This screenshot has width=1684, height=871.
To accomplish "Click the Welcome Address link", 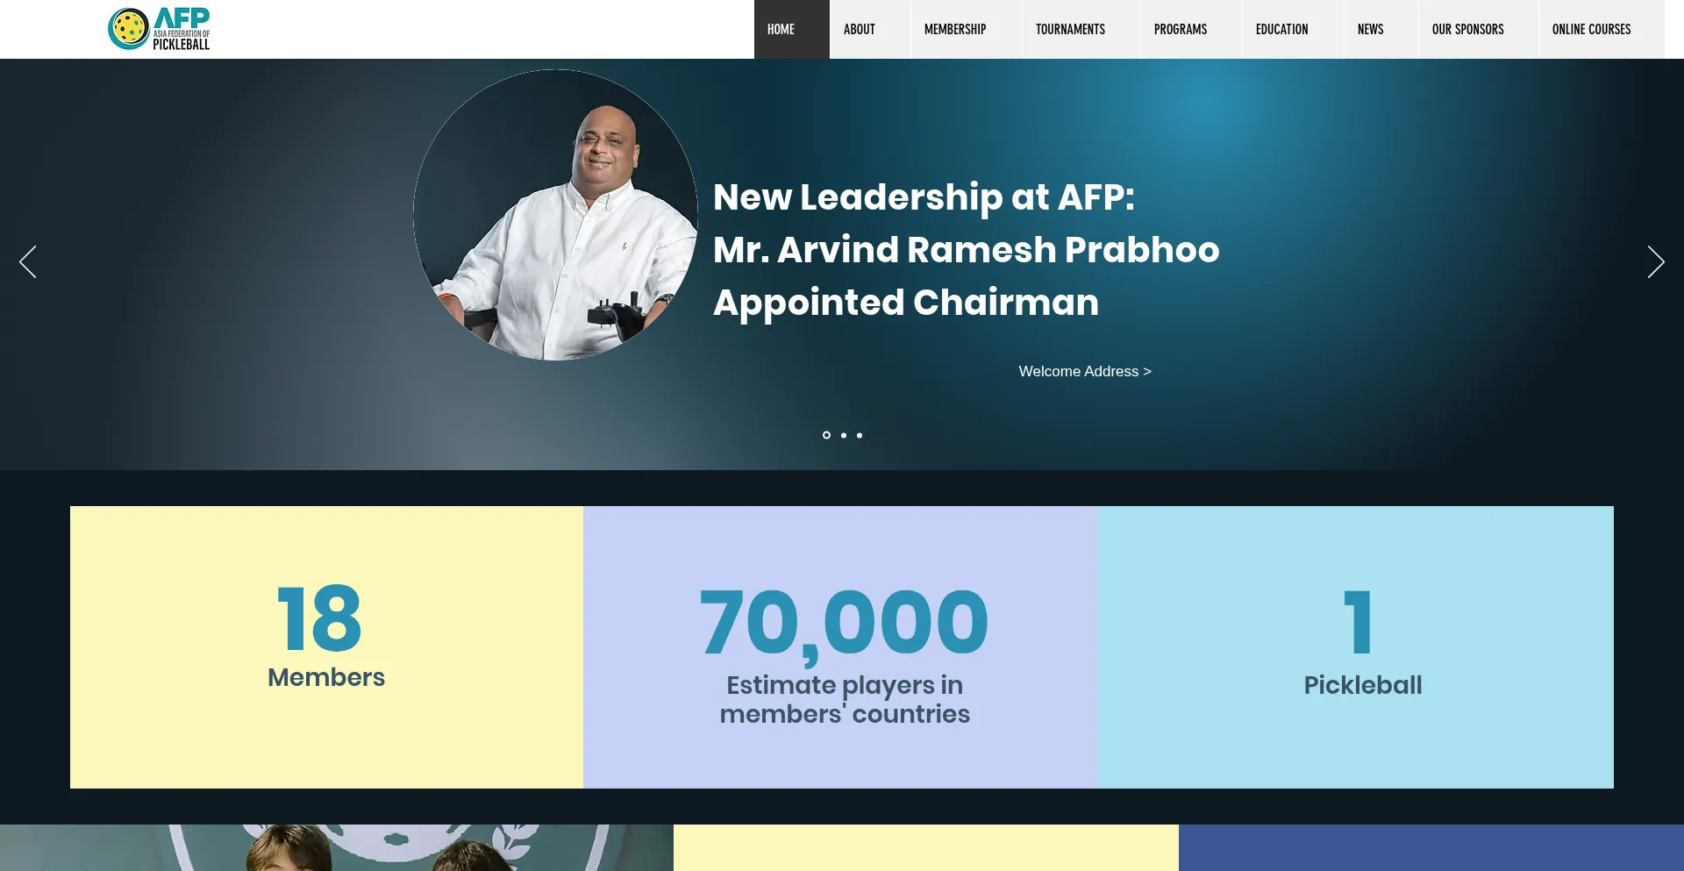I will pyautogui.click(x=1085, y=371).
